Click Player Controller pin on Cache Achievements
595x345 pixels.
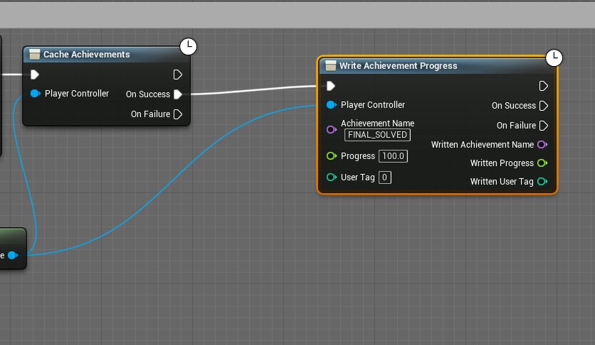[35, 94]
